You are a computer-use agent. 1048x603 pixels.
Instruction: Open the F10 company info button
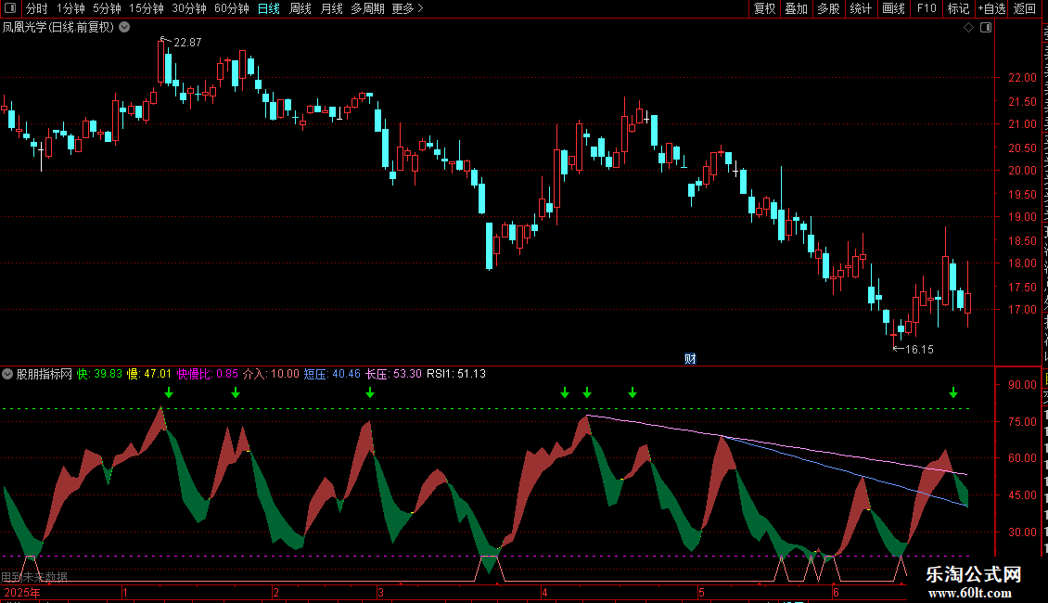click(927, 8)
